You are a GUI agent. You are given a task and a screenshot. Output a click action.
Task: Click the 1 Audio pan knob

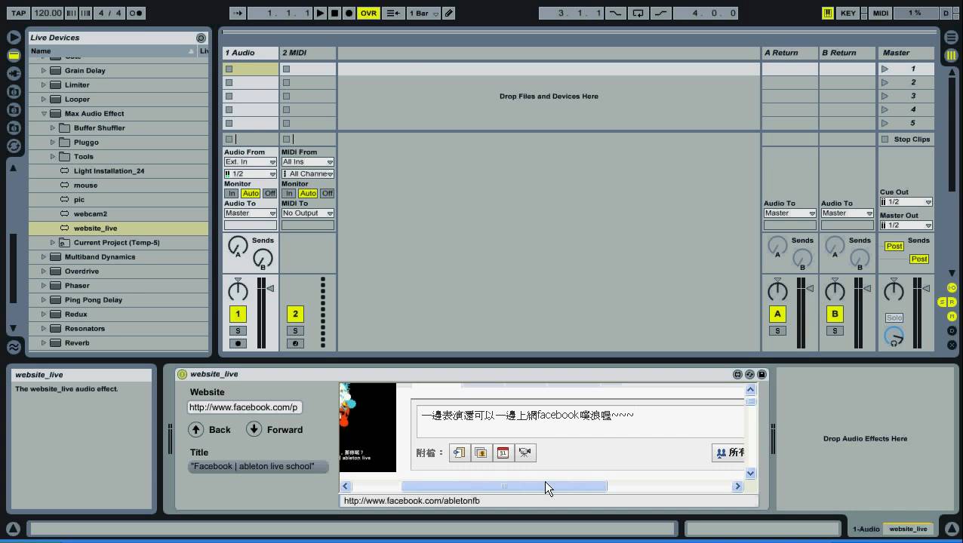click(238, 290)
